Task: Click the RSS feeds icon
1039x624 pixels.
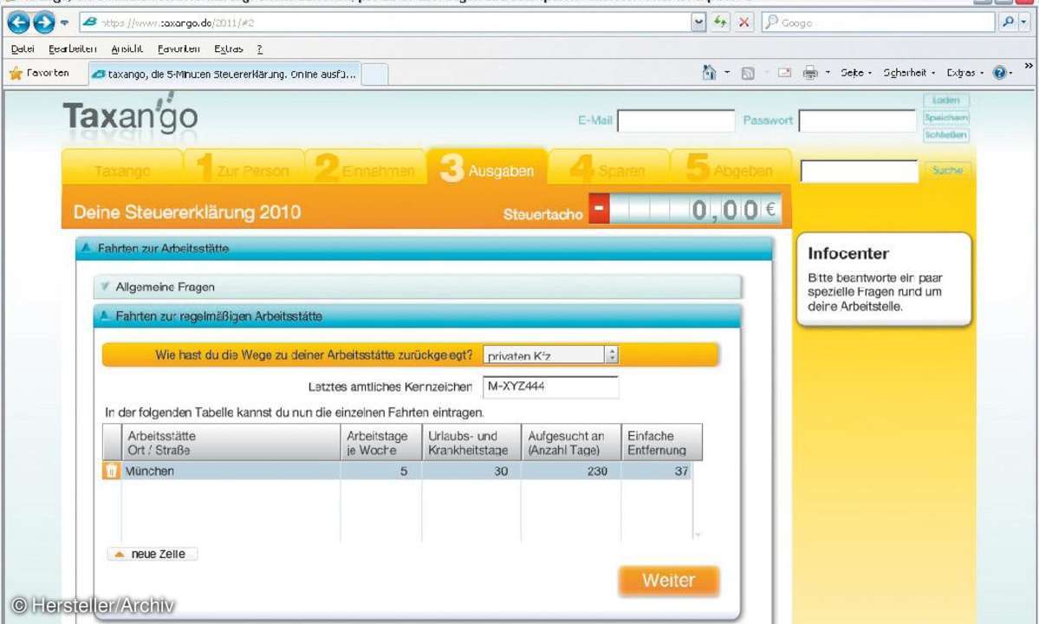Action: point(748,73)
